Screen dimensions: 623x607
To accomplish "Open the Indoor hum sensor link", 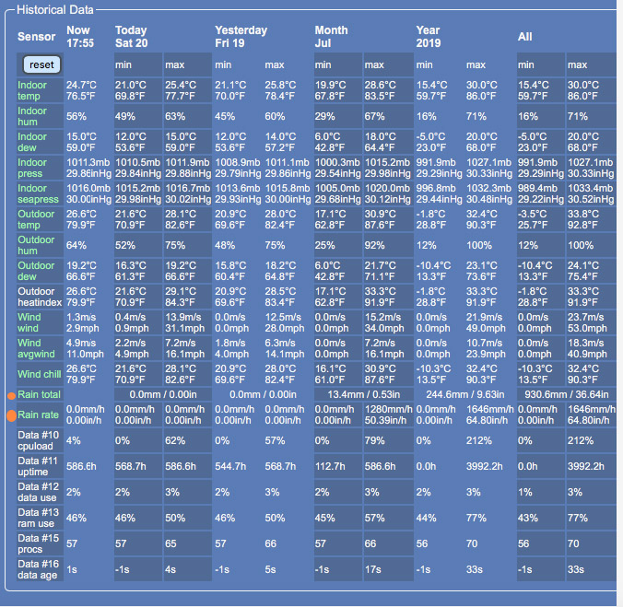I will tap(32, 116).
